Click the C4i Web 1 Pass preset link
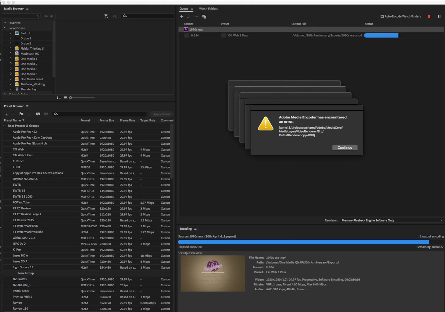The width and height of the screenshot is (445, 312). pos(238,36)
